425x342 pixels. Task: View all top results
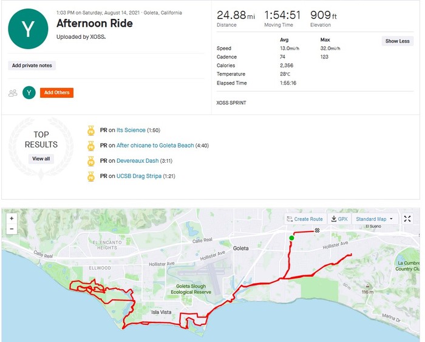coord(41,159)
